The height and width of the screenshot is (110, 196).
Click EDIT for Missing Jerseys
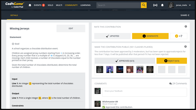click(x=71, y=28)
